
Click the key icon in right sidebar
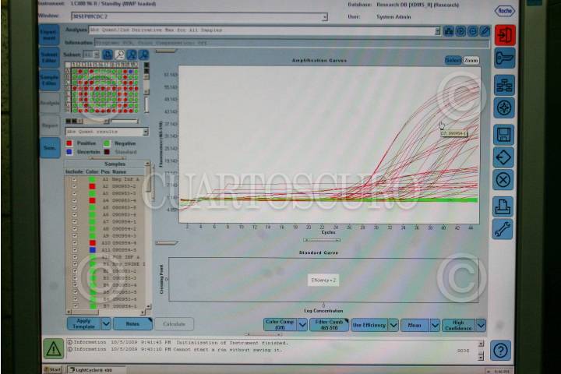[x=504, y=59]
